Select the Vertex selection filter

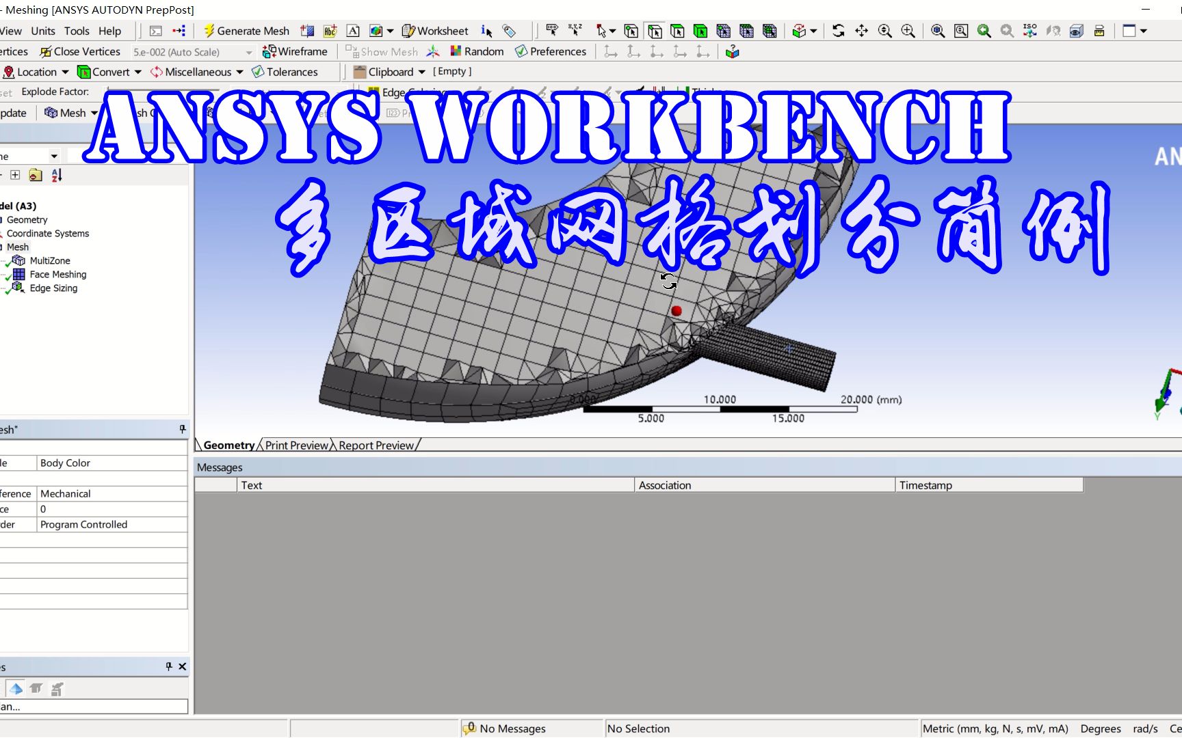coord(631,31)
